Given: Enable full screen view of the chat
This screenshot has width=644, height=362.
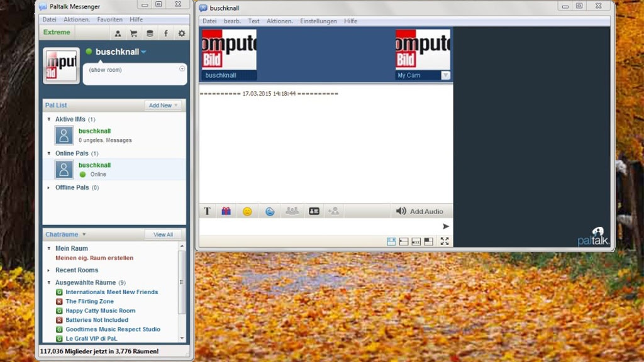Looking at the screenshot, I should [445, 241].
